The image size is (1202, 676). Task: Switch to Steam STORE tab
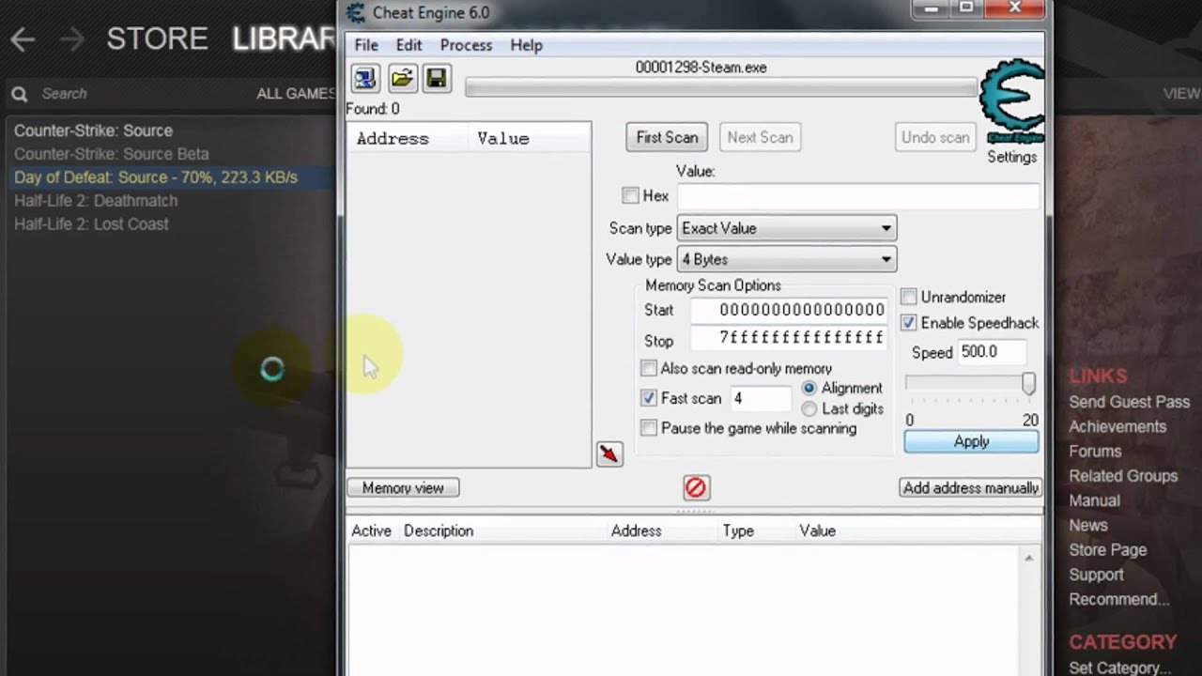coord(157,38)
